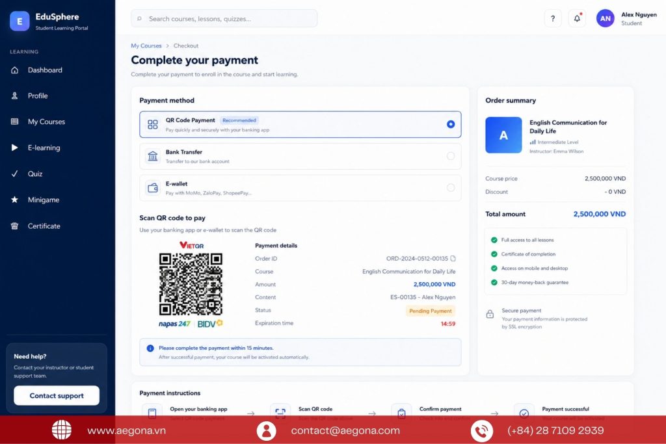Click the BIDV bank logo

[210, 324]
